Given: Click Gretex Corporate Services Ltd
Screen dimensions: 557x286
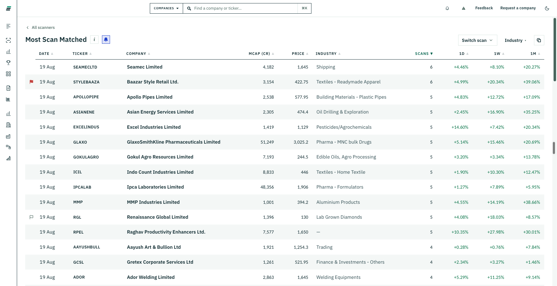Looking at the screenshot, I should [160, 262].
